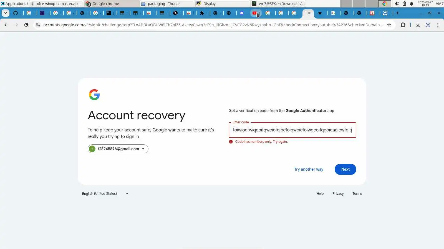Open the volume control icon
This screenshot has width=444, height=249.
397,4
